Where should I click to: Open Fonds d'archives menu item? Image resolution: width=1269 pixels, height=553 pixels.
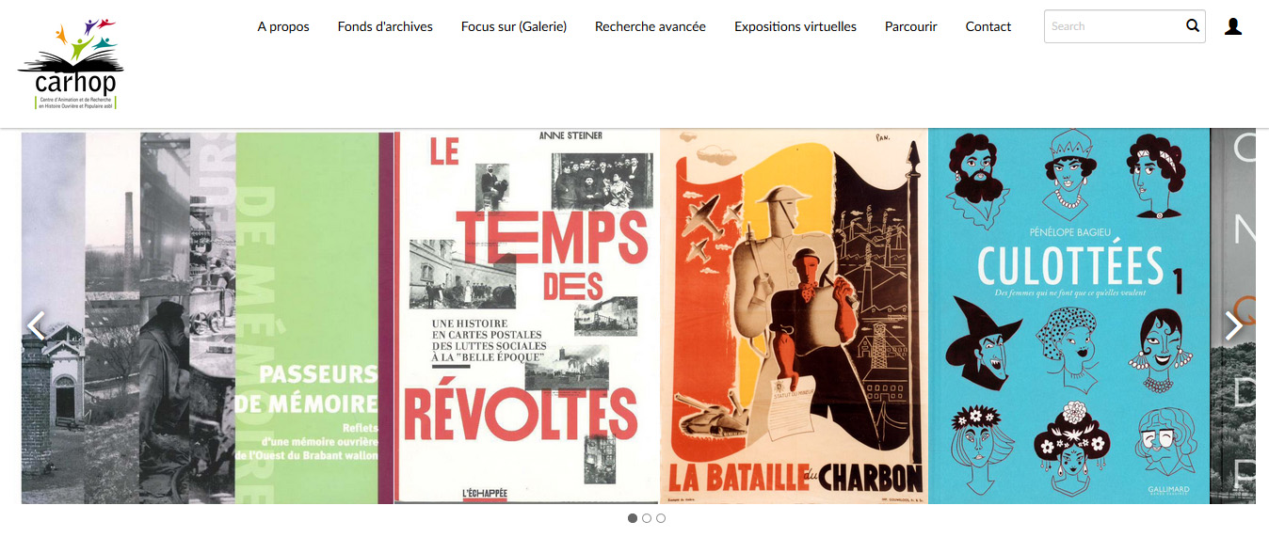click(385, 26)
